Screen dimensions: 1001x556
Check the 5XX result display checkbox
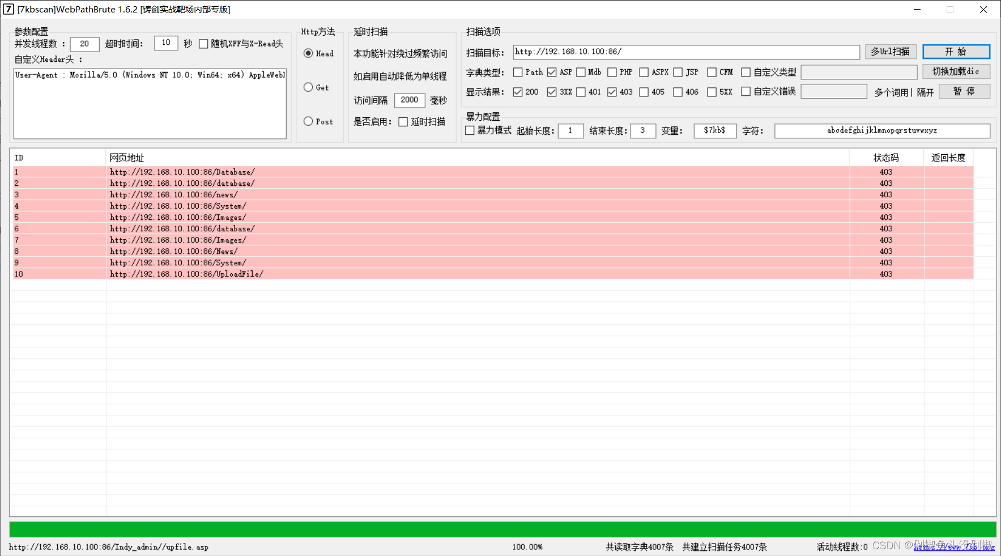(712, 92)
